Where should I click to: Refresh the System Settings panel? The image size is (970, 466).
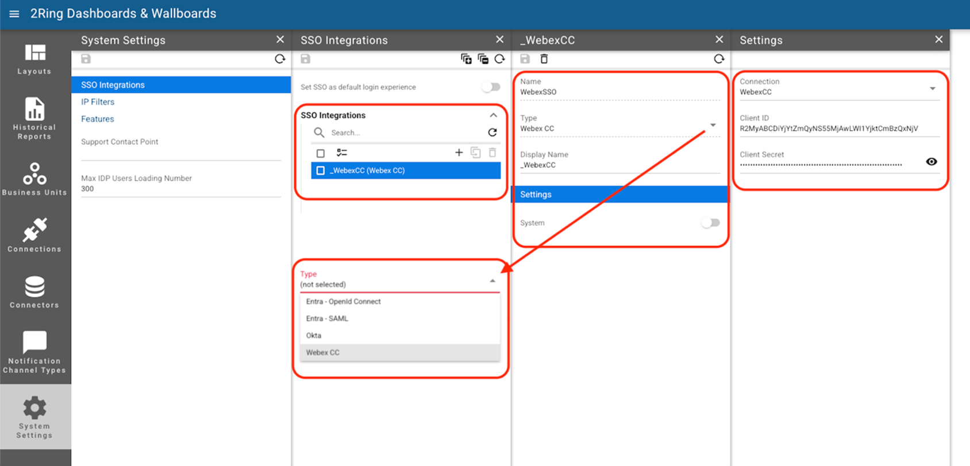point(280,59)
